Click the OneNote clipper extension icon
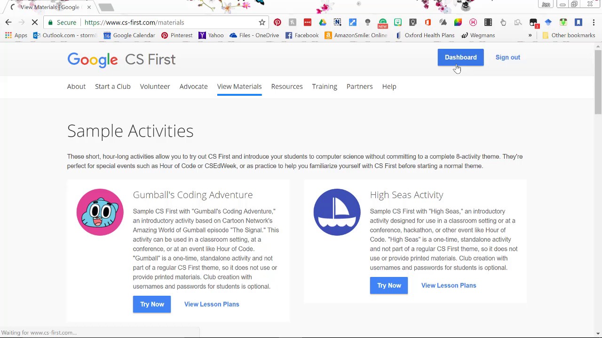602x338 pixels. [338, 23]
